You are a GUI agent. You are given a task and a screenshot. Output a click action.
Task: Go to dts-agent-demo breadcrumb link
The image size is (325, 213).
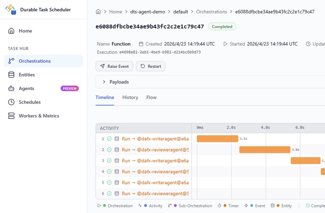(148, 12)
